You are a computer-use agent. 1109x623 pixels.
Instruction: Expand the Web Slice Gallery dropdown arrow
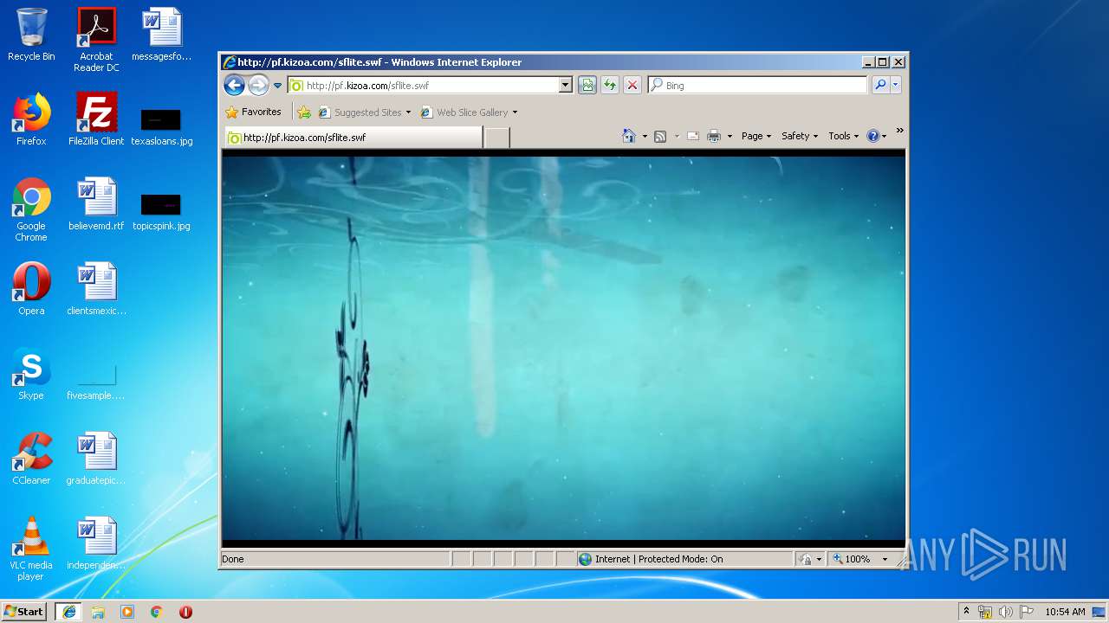coord(515,112)
